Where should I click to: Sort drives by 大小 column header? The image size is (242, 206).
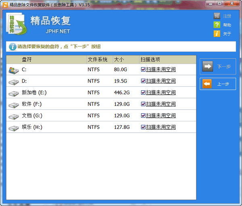coord(119,60)
